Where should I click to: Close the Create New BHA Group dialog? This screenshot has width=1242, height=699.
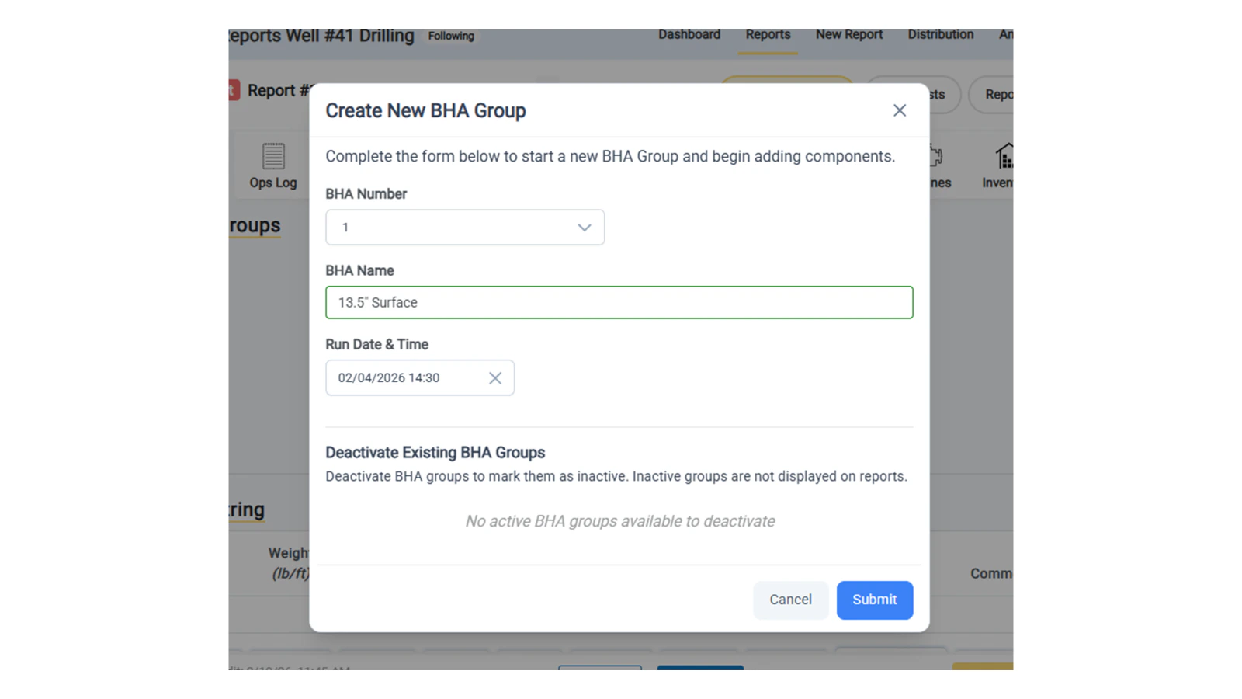pyautogui.click(x=899, y=110)
